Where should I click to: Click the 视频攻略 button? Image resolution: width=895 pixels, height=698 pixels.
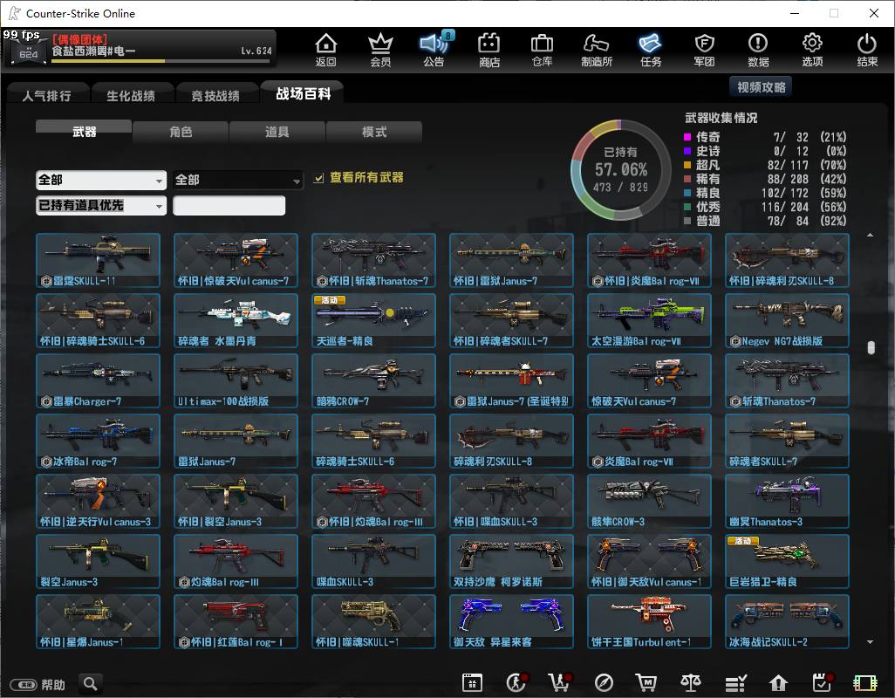pyautogui.click(x=761, y=86)
